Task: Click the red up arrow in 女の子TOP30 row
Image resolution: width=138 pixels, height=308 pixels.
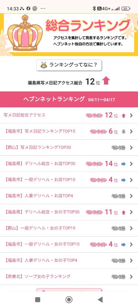Action: click(x=124, y=212)
